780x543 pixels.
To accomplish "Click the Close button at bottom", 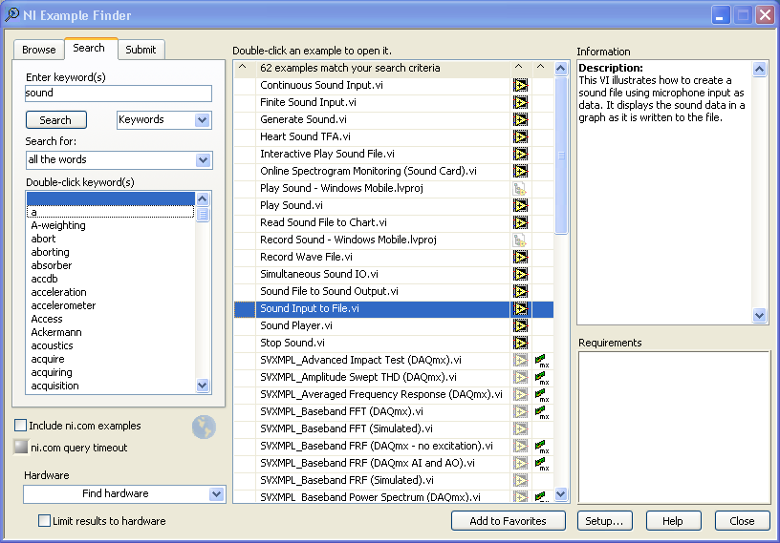I will coord(742,521).
